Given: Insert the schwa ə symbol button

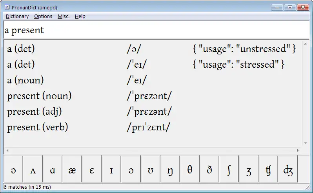Looking at the screenshot, I should point(13,169).
